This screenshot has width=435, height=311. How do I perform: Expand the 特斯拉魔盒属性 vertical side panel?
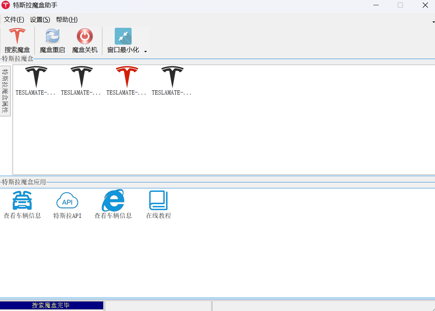pyautogui.click(x=5, y=91)
